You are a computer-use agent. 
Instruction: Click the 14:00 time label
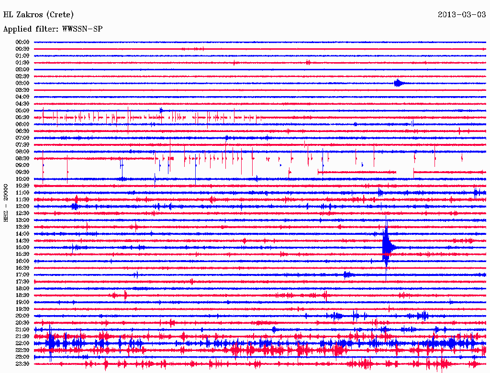click(22, 234)
